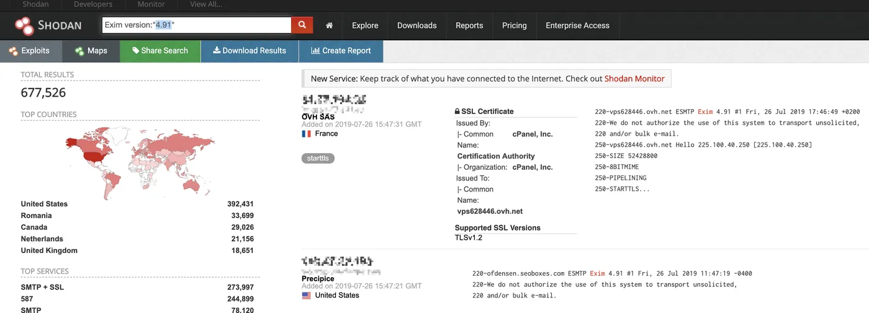This screenshot has height=313, width=869.
Task: Select the starttls tag
Action: [318, 158]
